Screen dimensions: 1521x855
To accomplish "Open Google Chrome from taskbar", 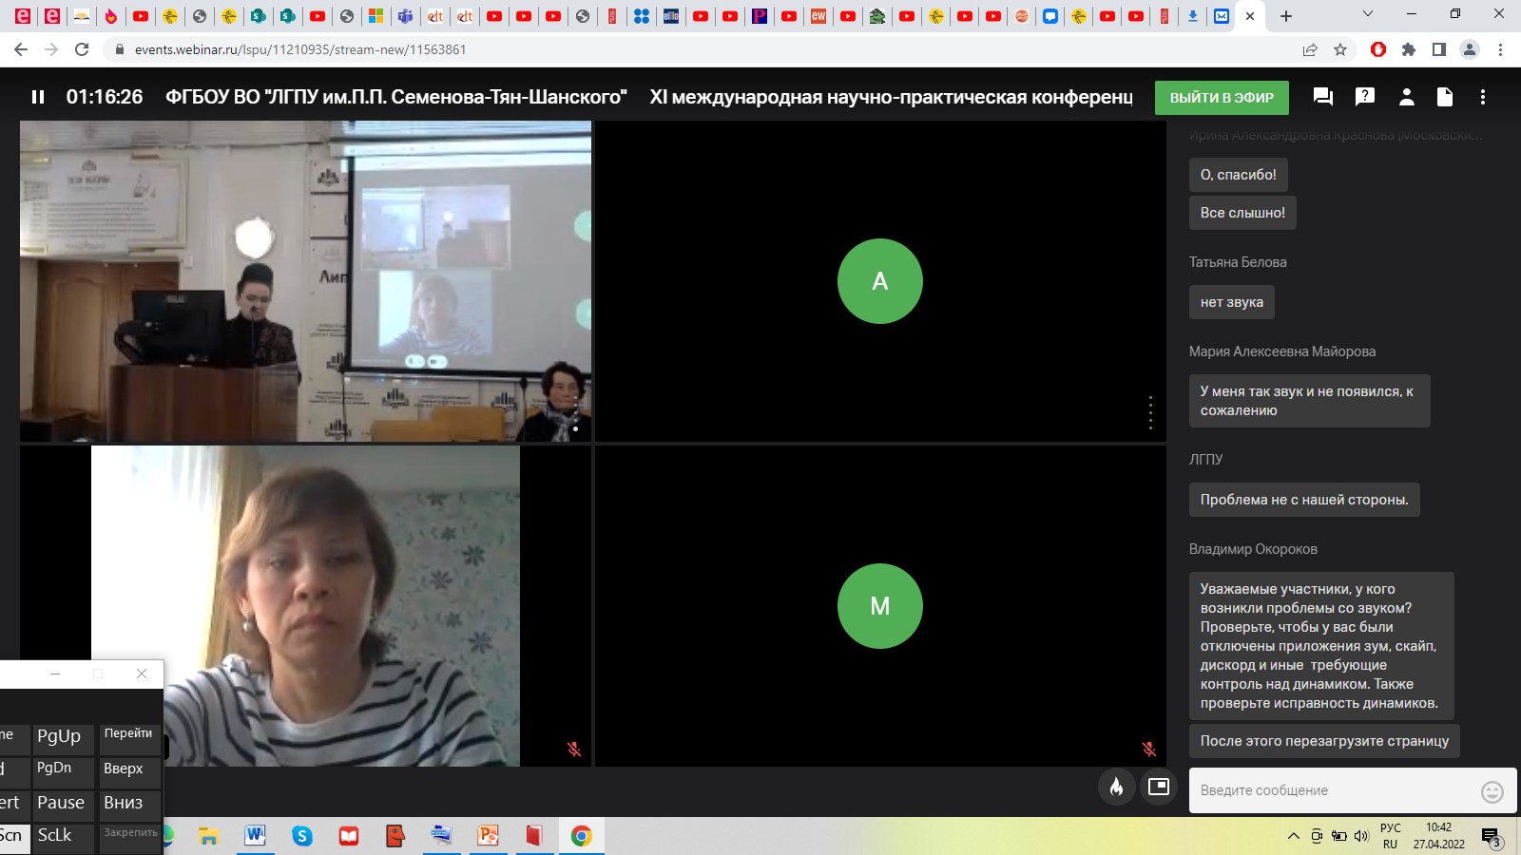I will tap(581, 836).
